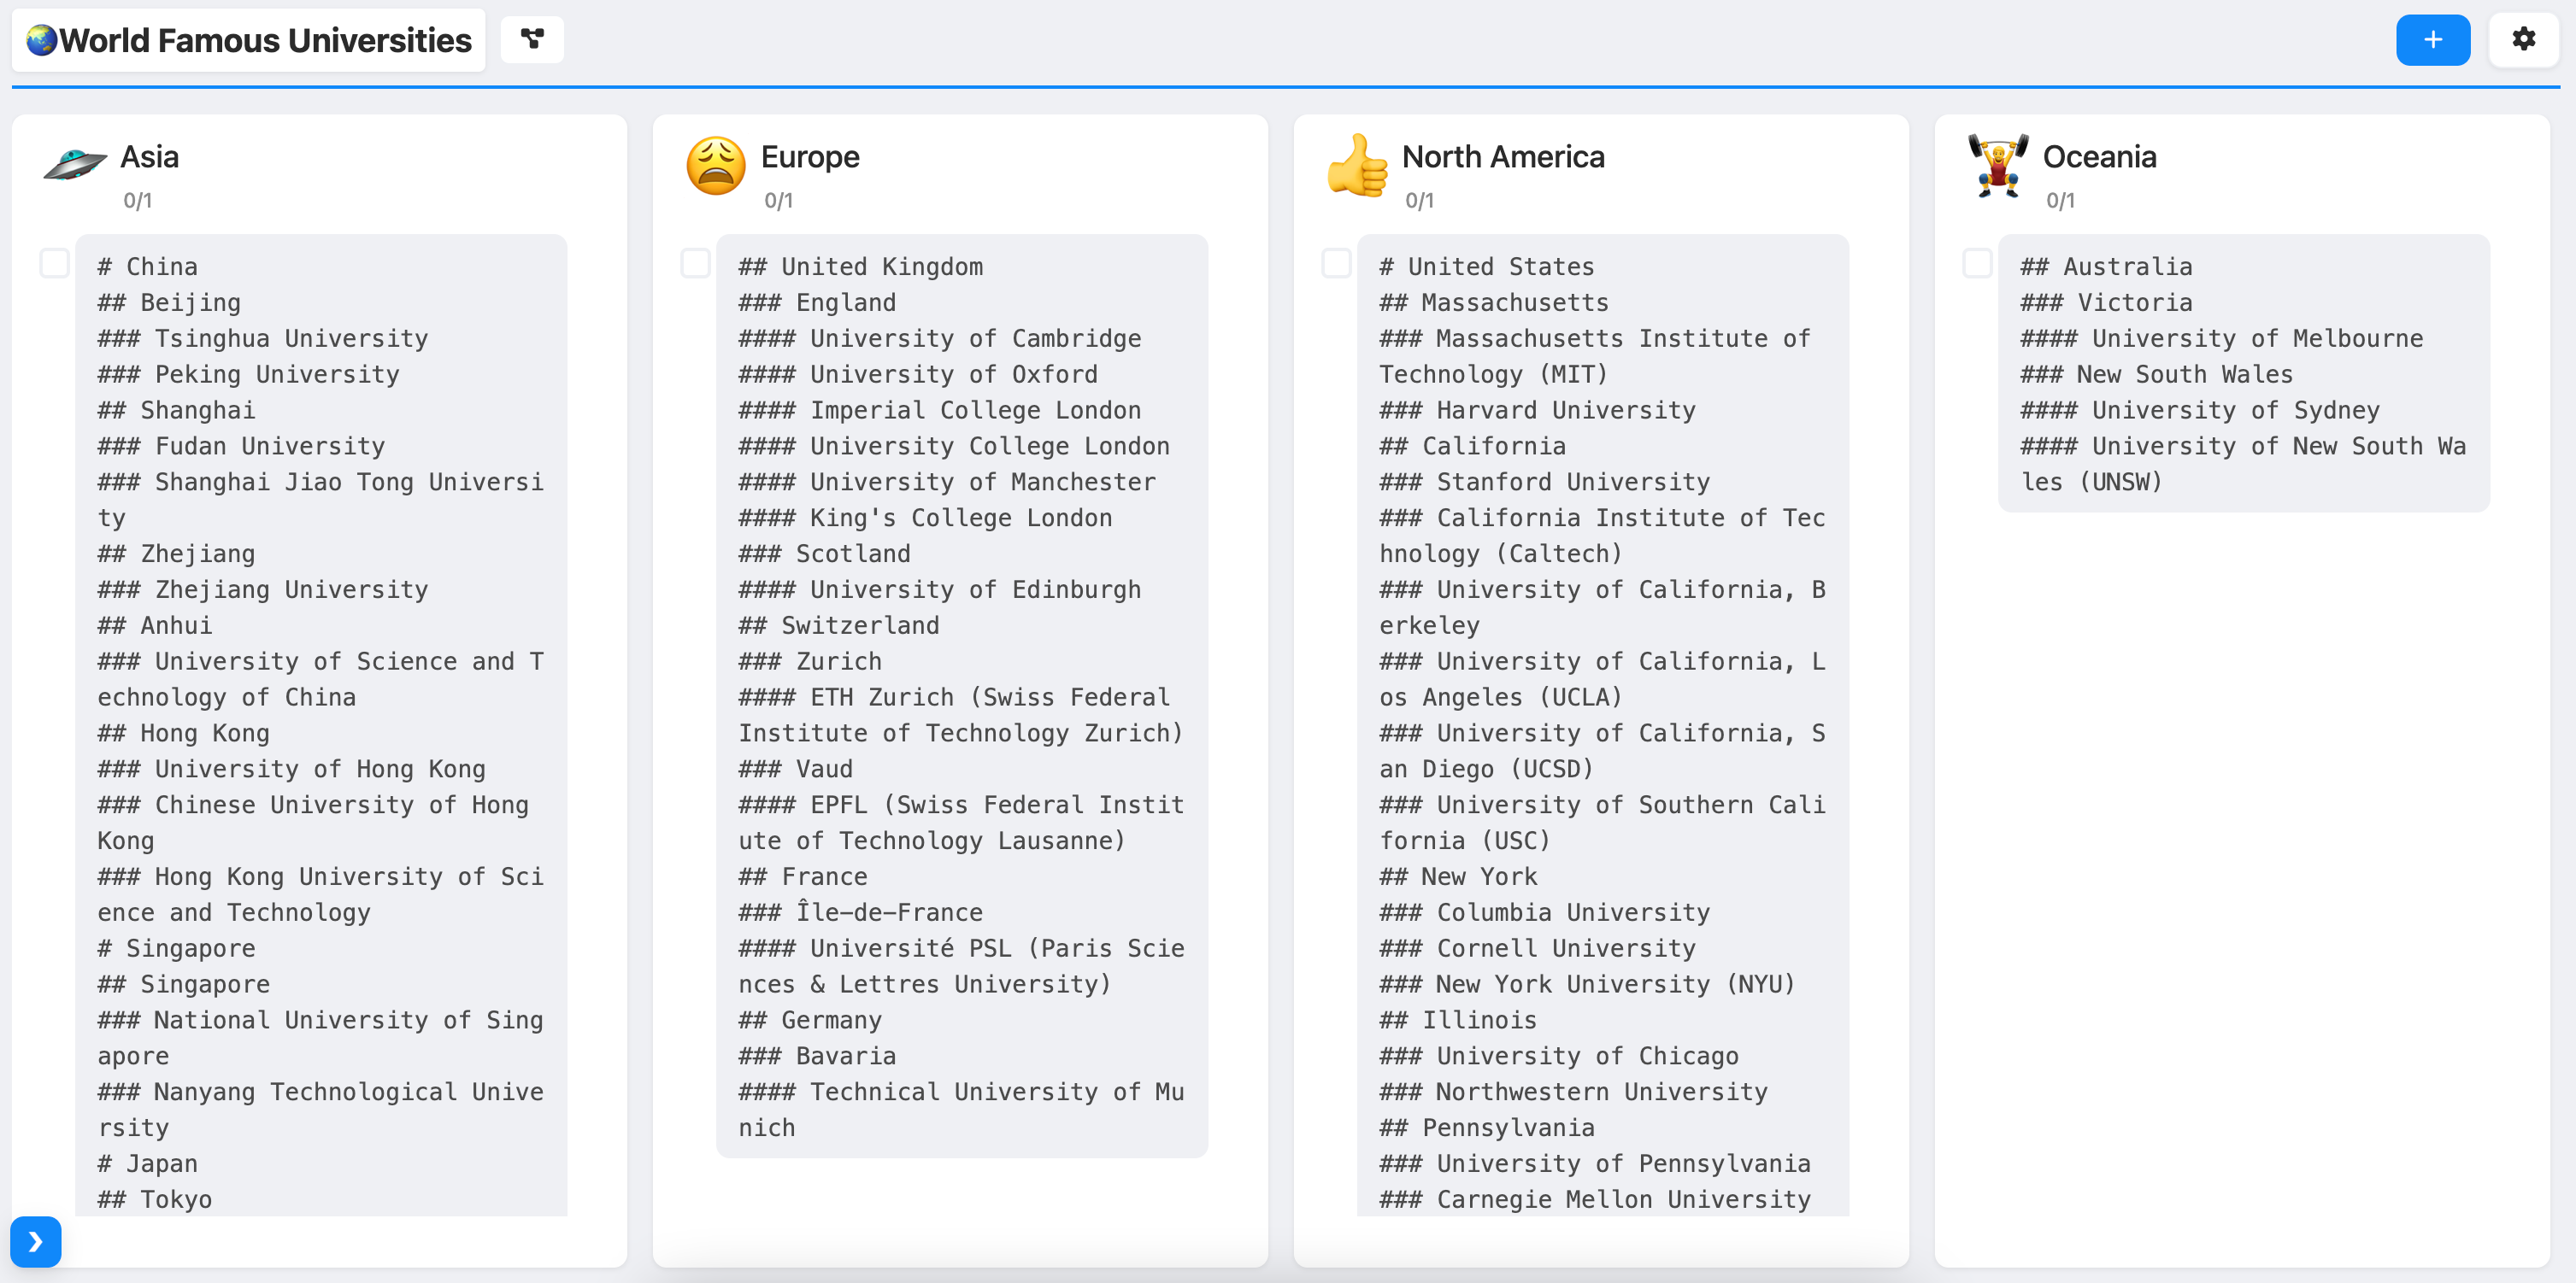Click the weary face Europe emoji
Viewport: 2576px width, 1283px height.
pos(715,166)
